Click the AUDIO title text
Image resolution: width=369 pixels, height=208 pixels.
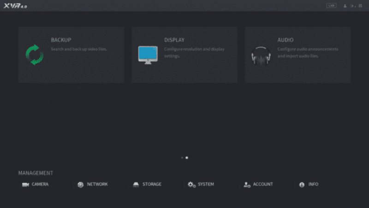[286, 40]
